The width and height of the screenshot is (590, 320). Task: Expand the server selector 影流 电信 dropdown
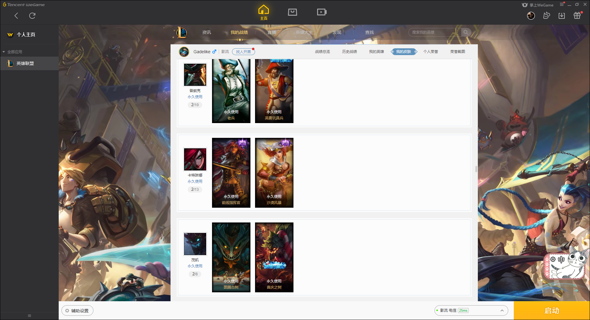coord(502,310)
